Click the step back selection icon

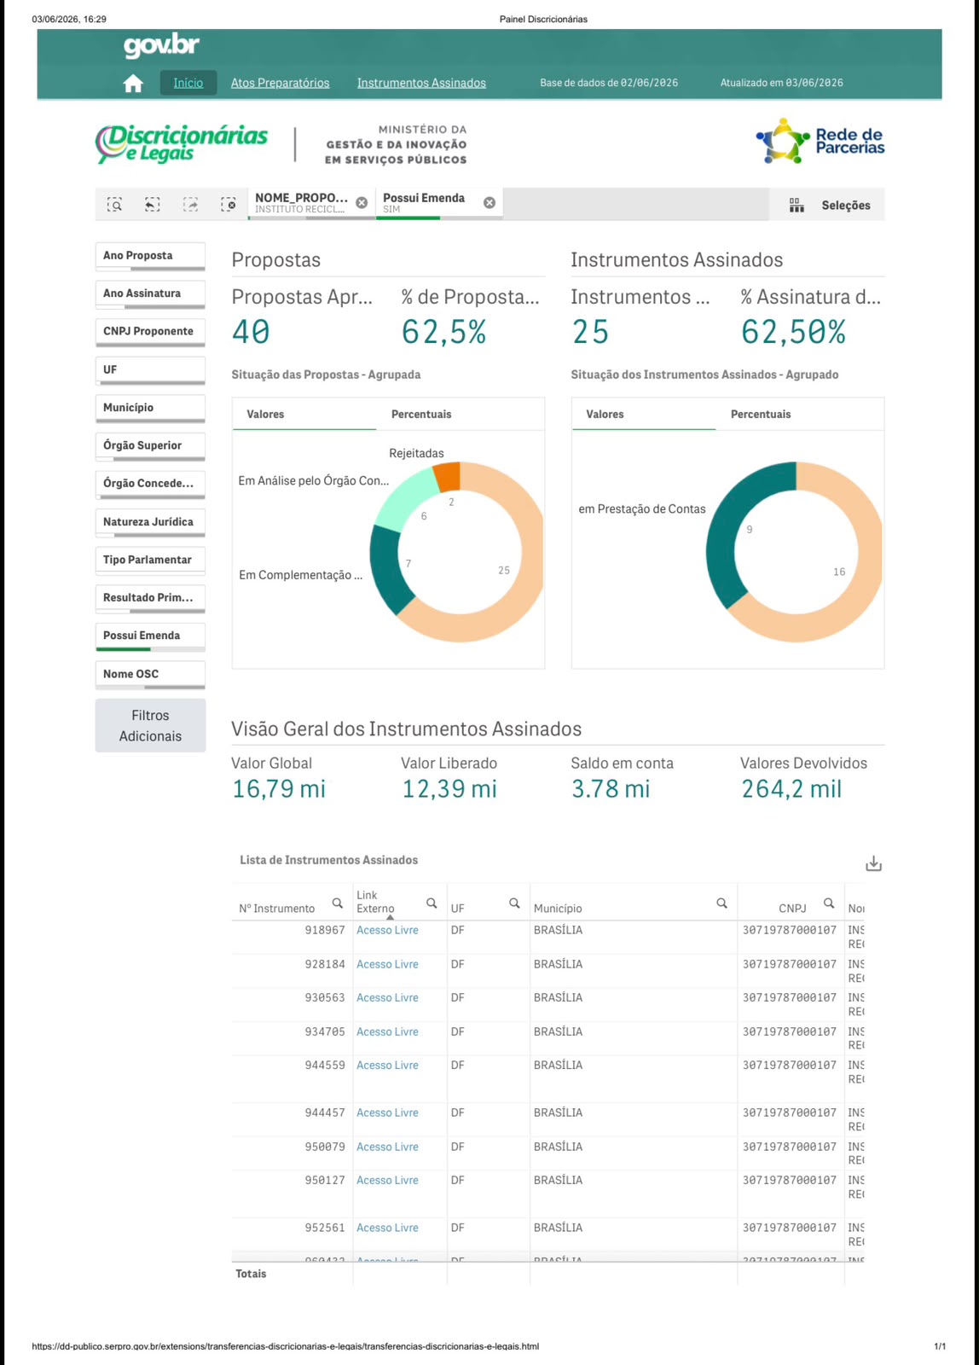[x=153, y=205]
